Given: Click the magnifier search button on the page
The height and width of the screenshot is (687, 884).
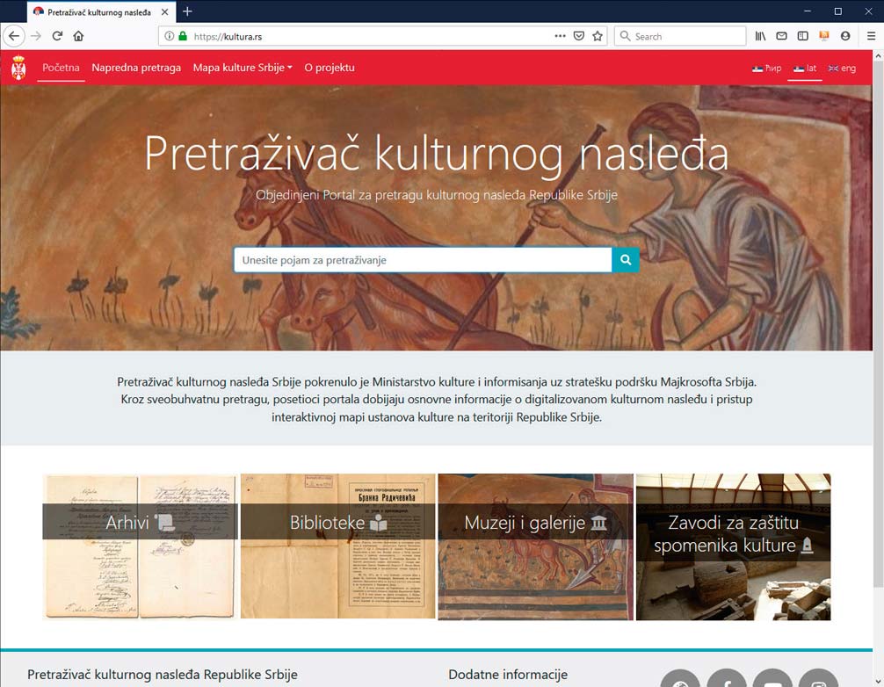Looking at the screenshot, I should coord(626,260).
